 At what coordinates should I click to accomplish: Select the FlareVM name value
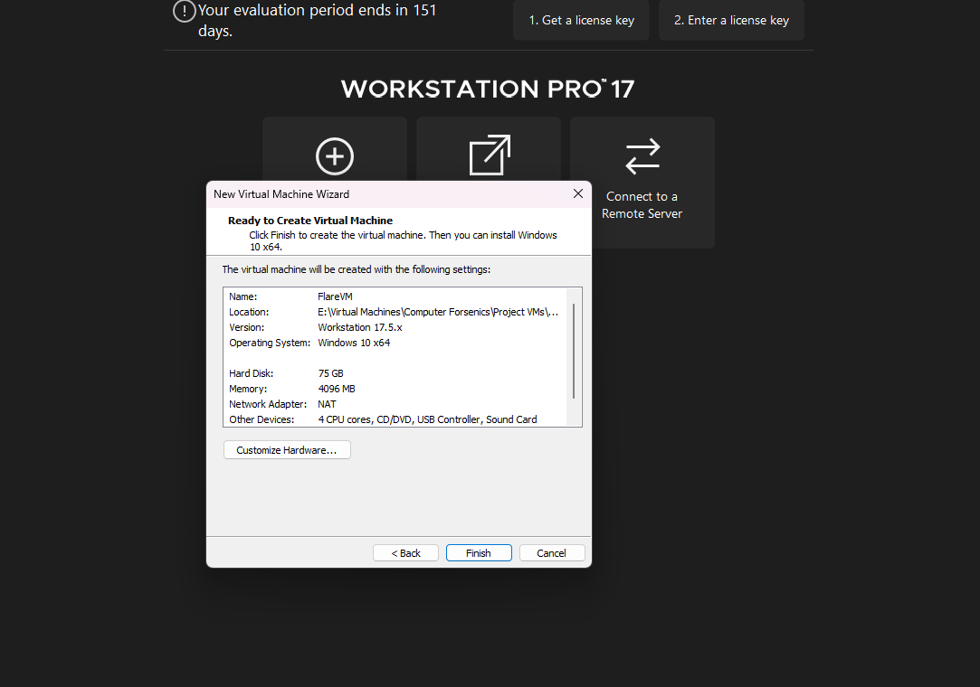(x=335, y=296)
